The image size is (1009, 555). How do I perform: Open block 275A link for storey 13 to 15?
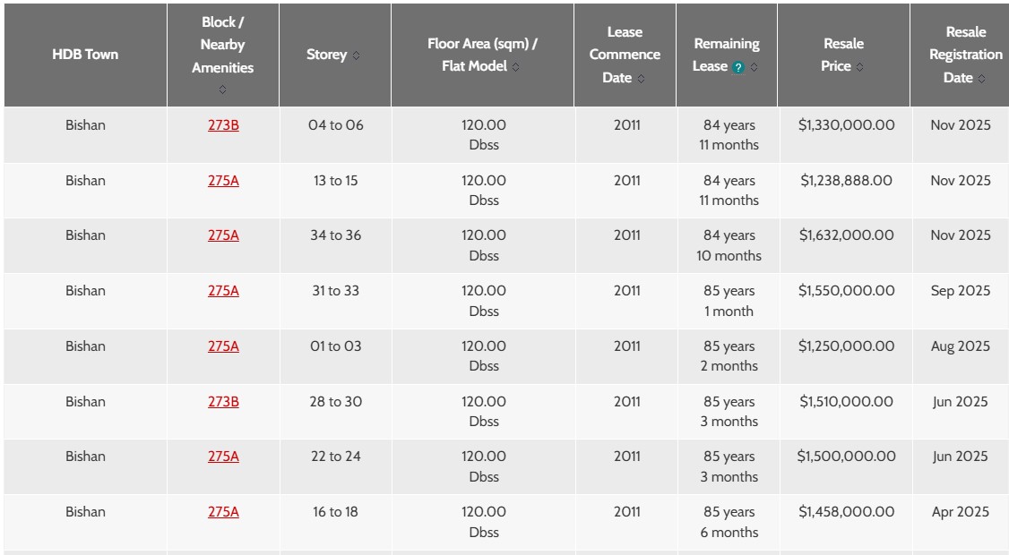coord(223,181)
